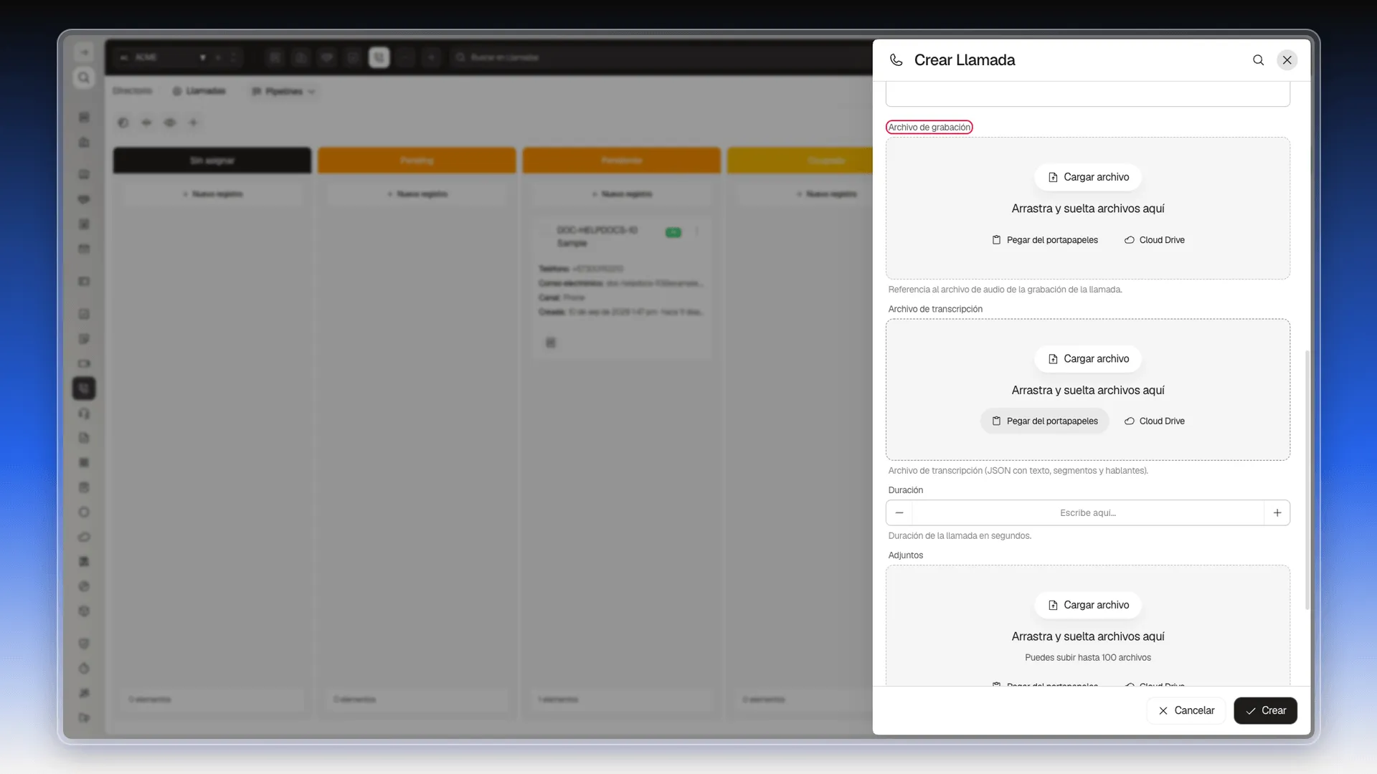Click the form panel vertical scrollbar
Image resolution: width=1377 pixels, height=774 pixels.
1307,480
